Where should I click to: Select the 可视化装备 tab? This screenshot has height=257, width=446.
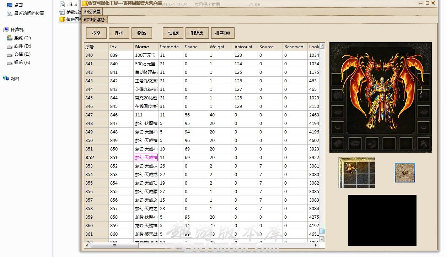point(95,20)
